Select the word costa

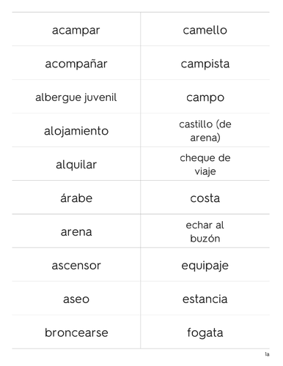(205, 198)
